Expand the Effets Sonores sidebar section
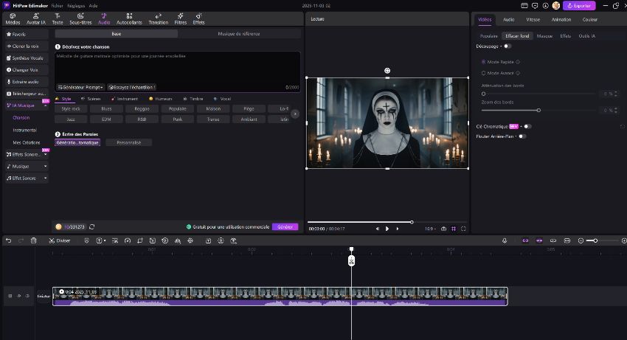627x340 pixels. (x=45, y=154)
